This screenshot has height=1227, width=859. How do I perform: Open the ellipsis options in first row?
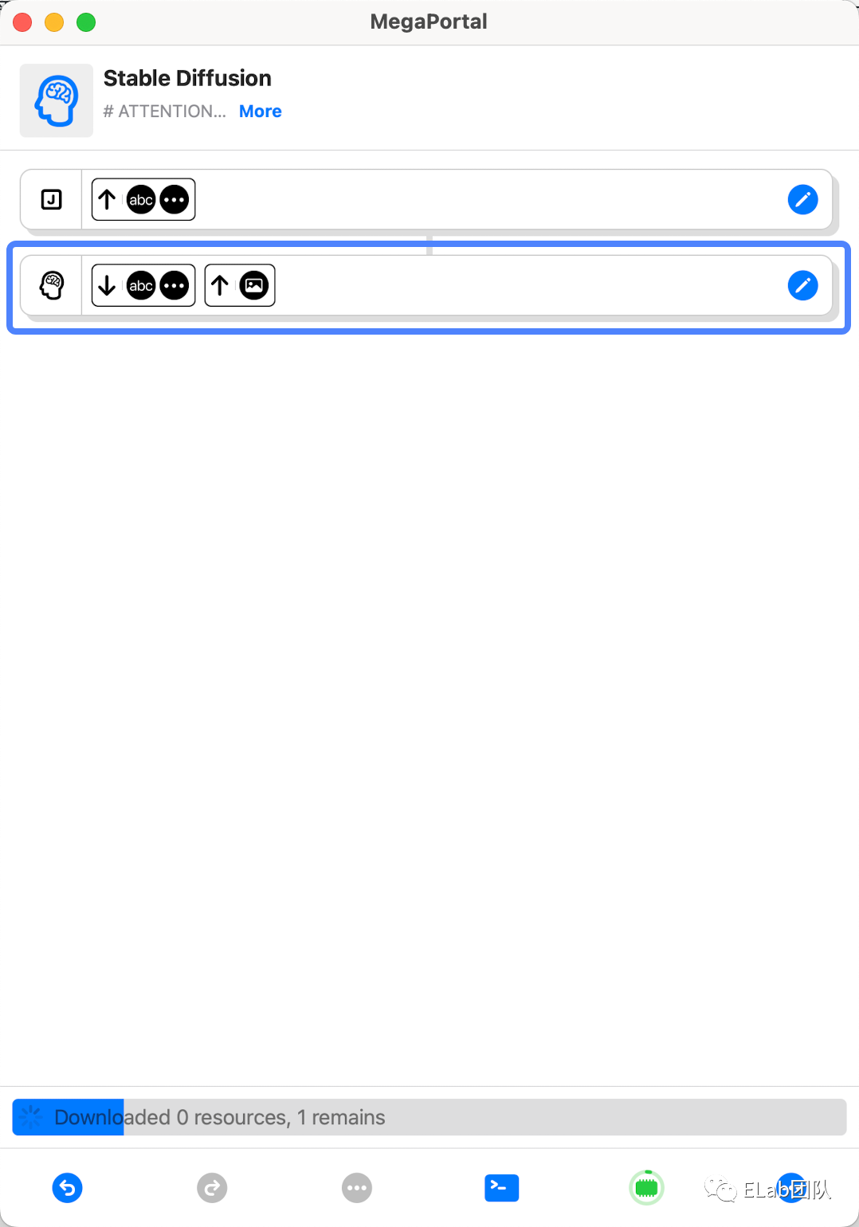175,199
